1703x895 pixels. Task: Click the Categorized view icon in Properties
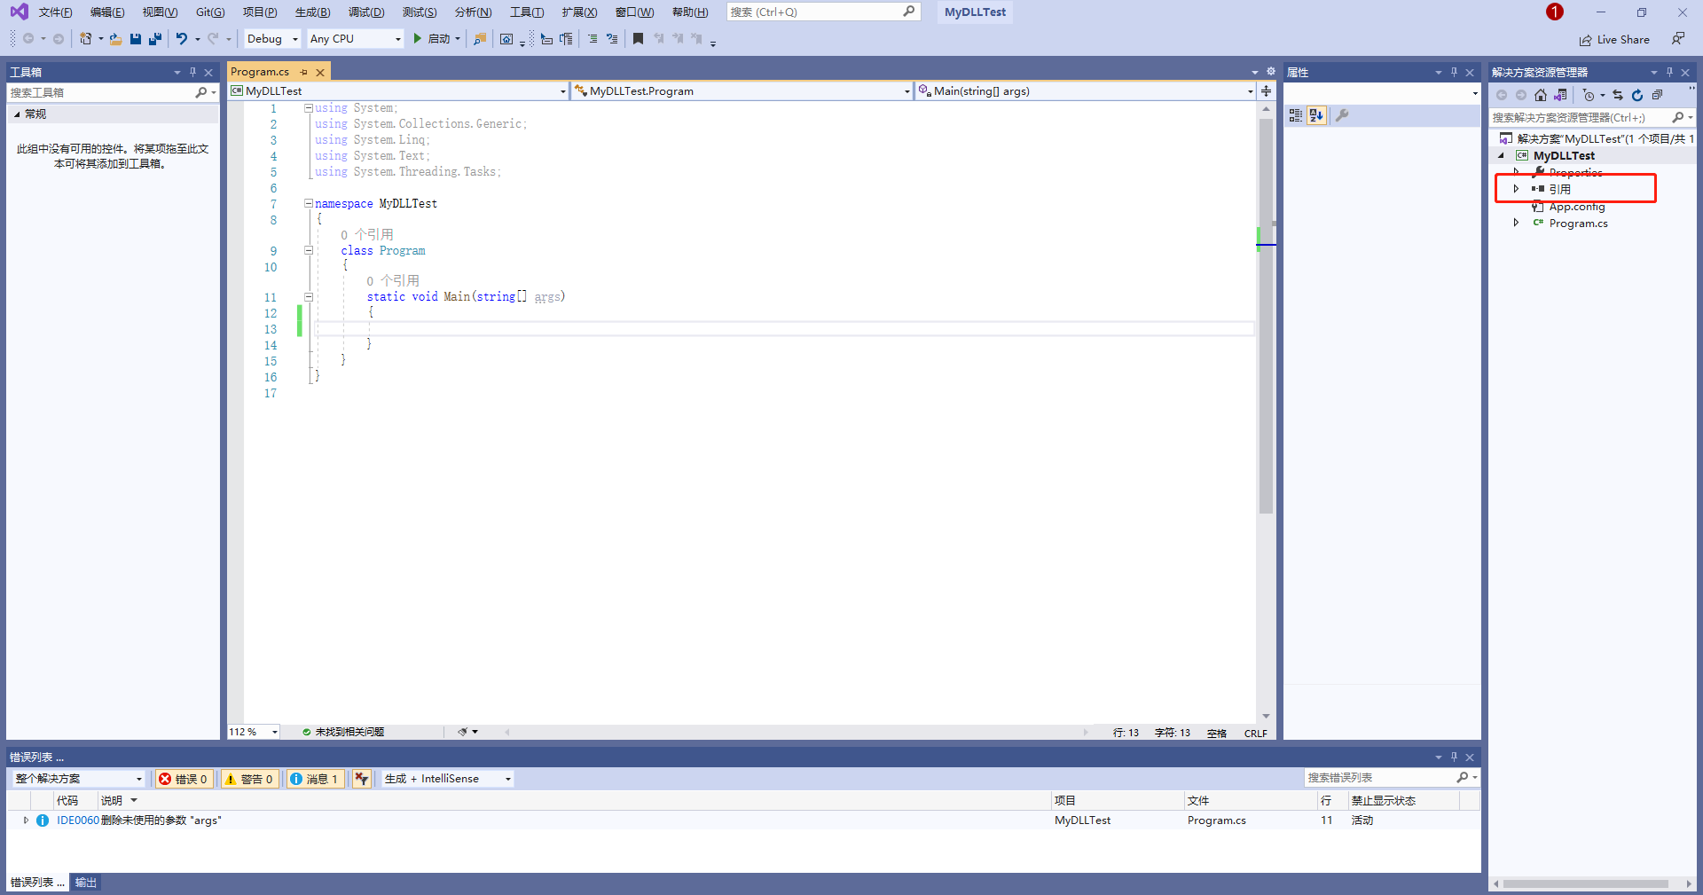pyautogui.click(x=1296, y=115)
